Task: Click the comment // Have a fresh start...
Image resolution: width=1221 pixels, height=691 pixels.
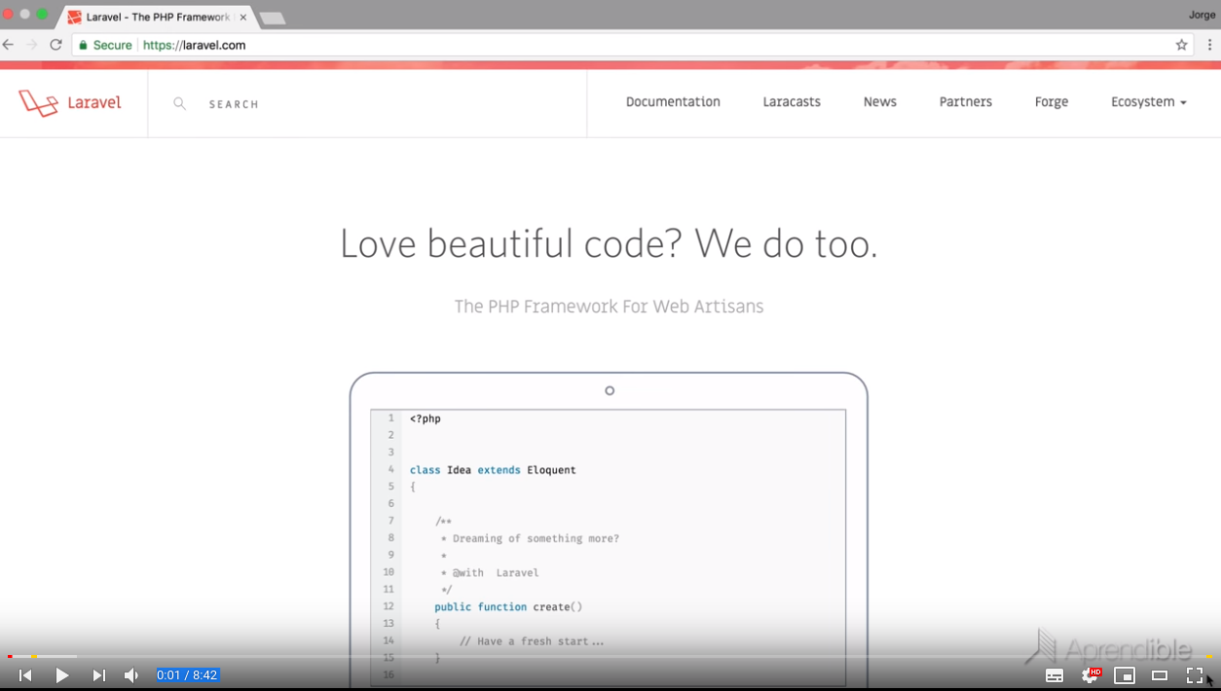Action: [x=532, y=641]
